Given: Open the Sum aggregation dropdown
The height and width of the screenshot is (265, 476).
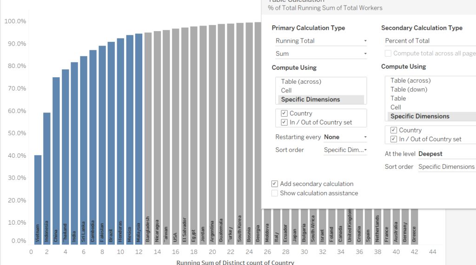Looking at the screenshot, I should coord(321,54).
